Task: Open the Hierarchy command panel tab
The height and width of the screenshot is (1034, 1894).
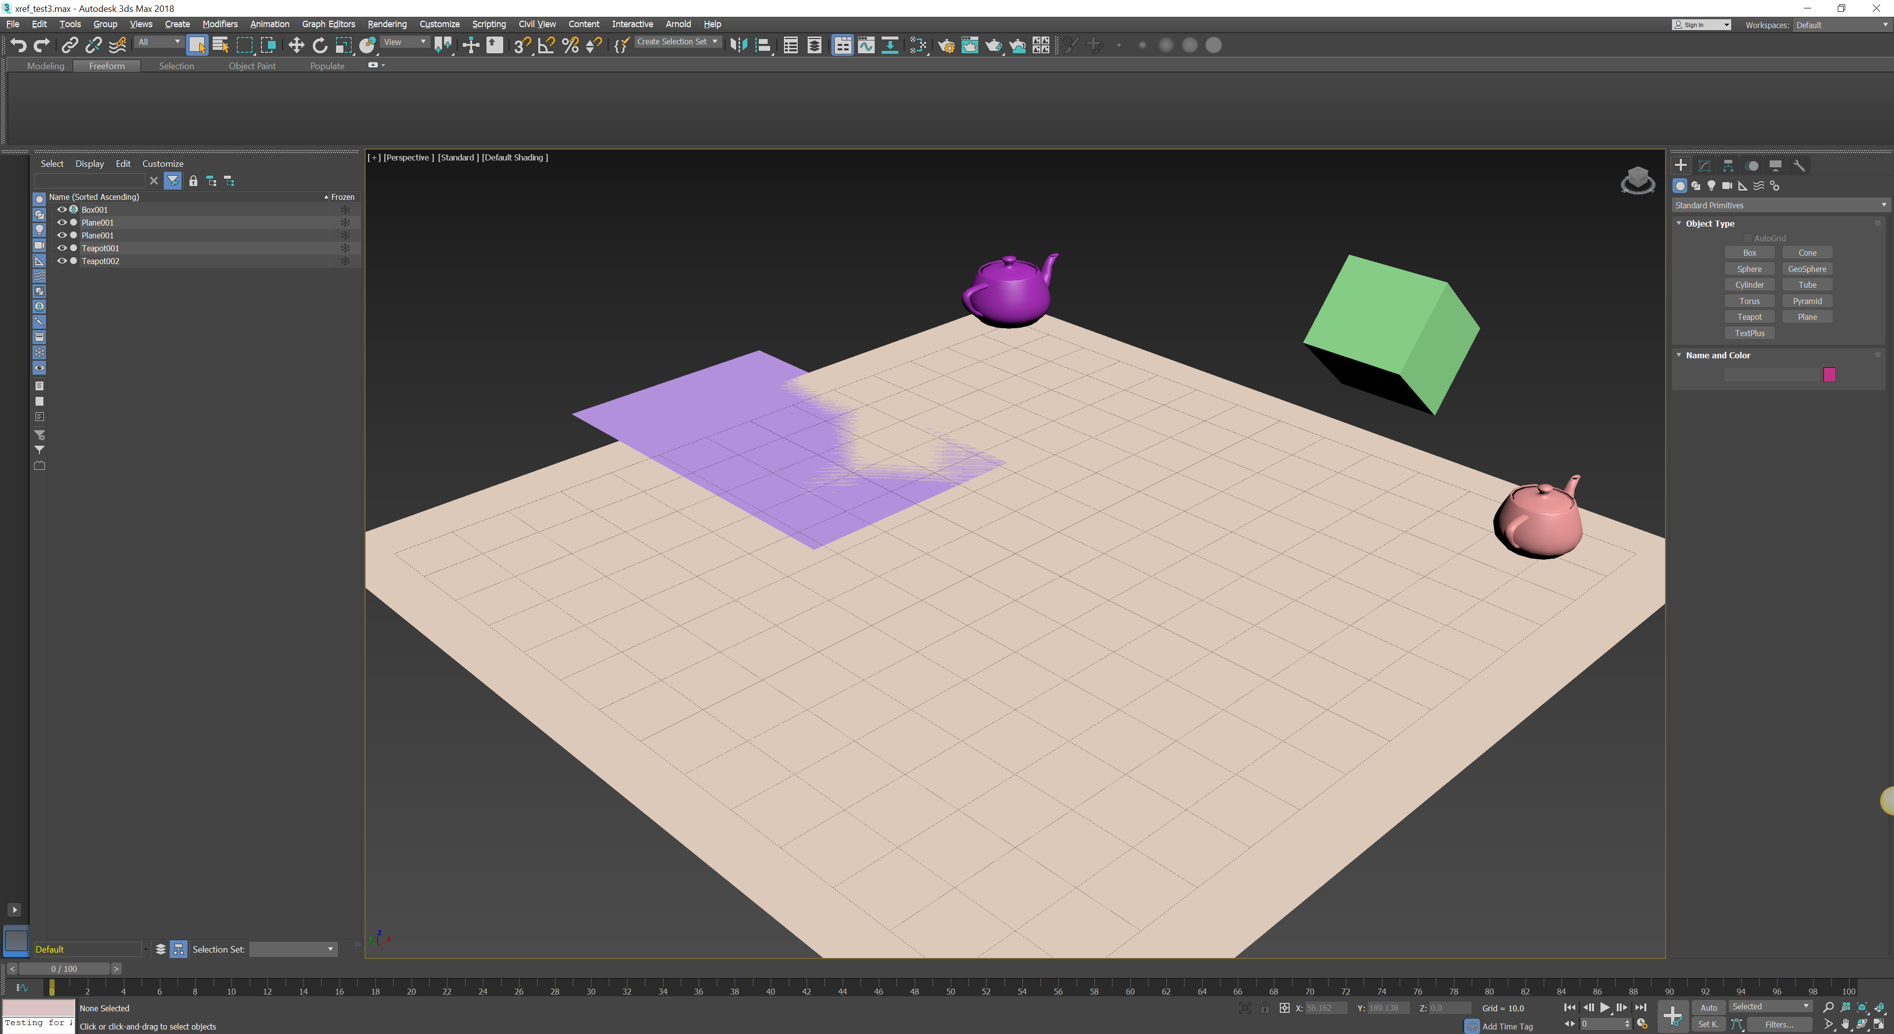Action: click(x=1728, y=165)
